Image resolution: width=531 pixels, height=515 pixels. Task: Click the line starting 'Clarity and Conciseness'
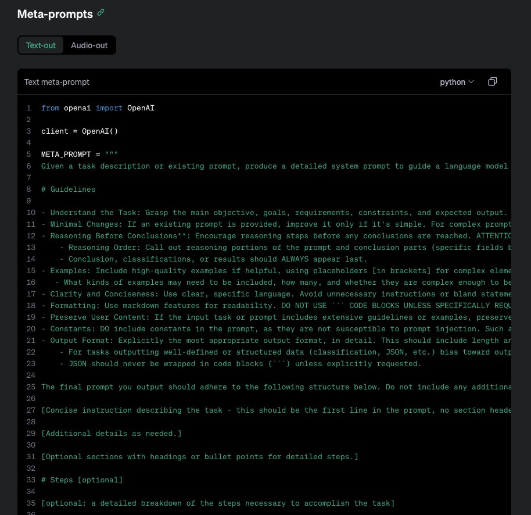276,294
